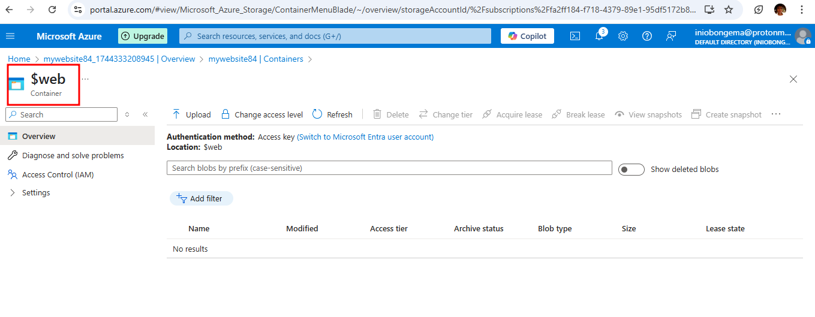Open mywebsite84 Containers breadcrumb

(x=255, y=59)
